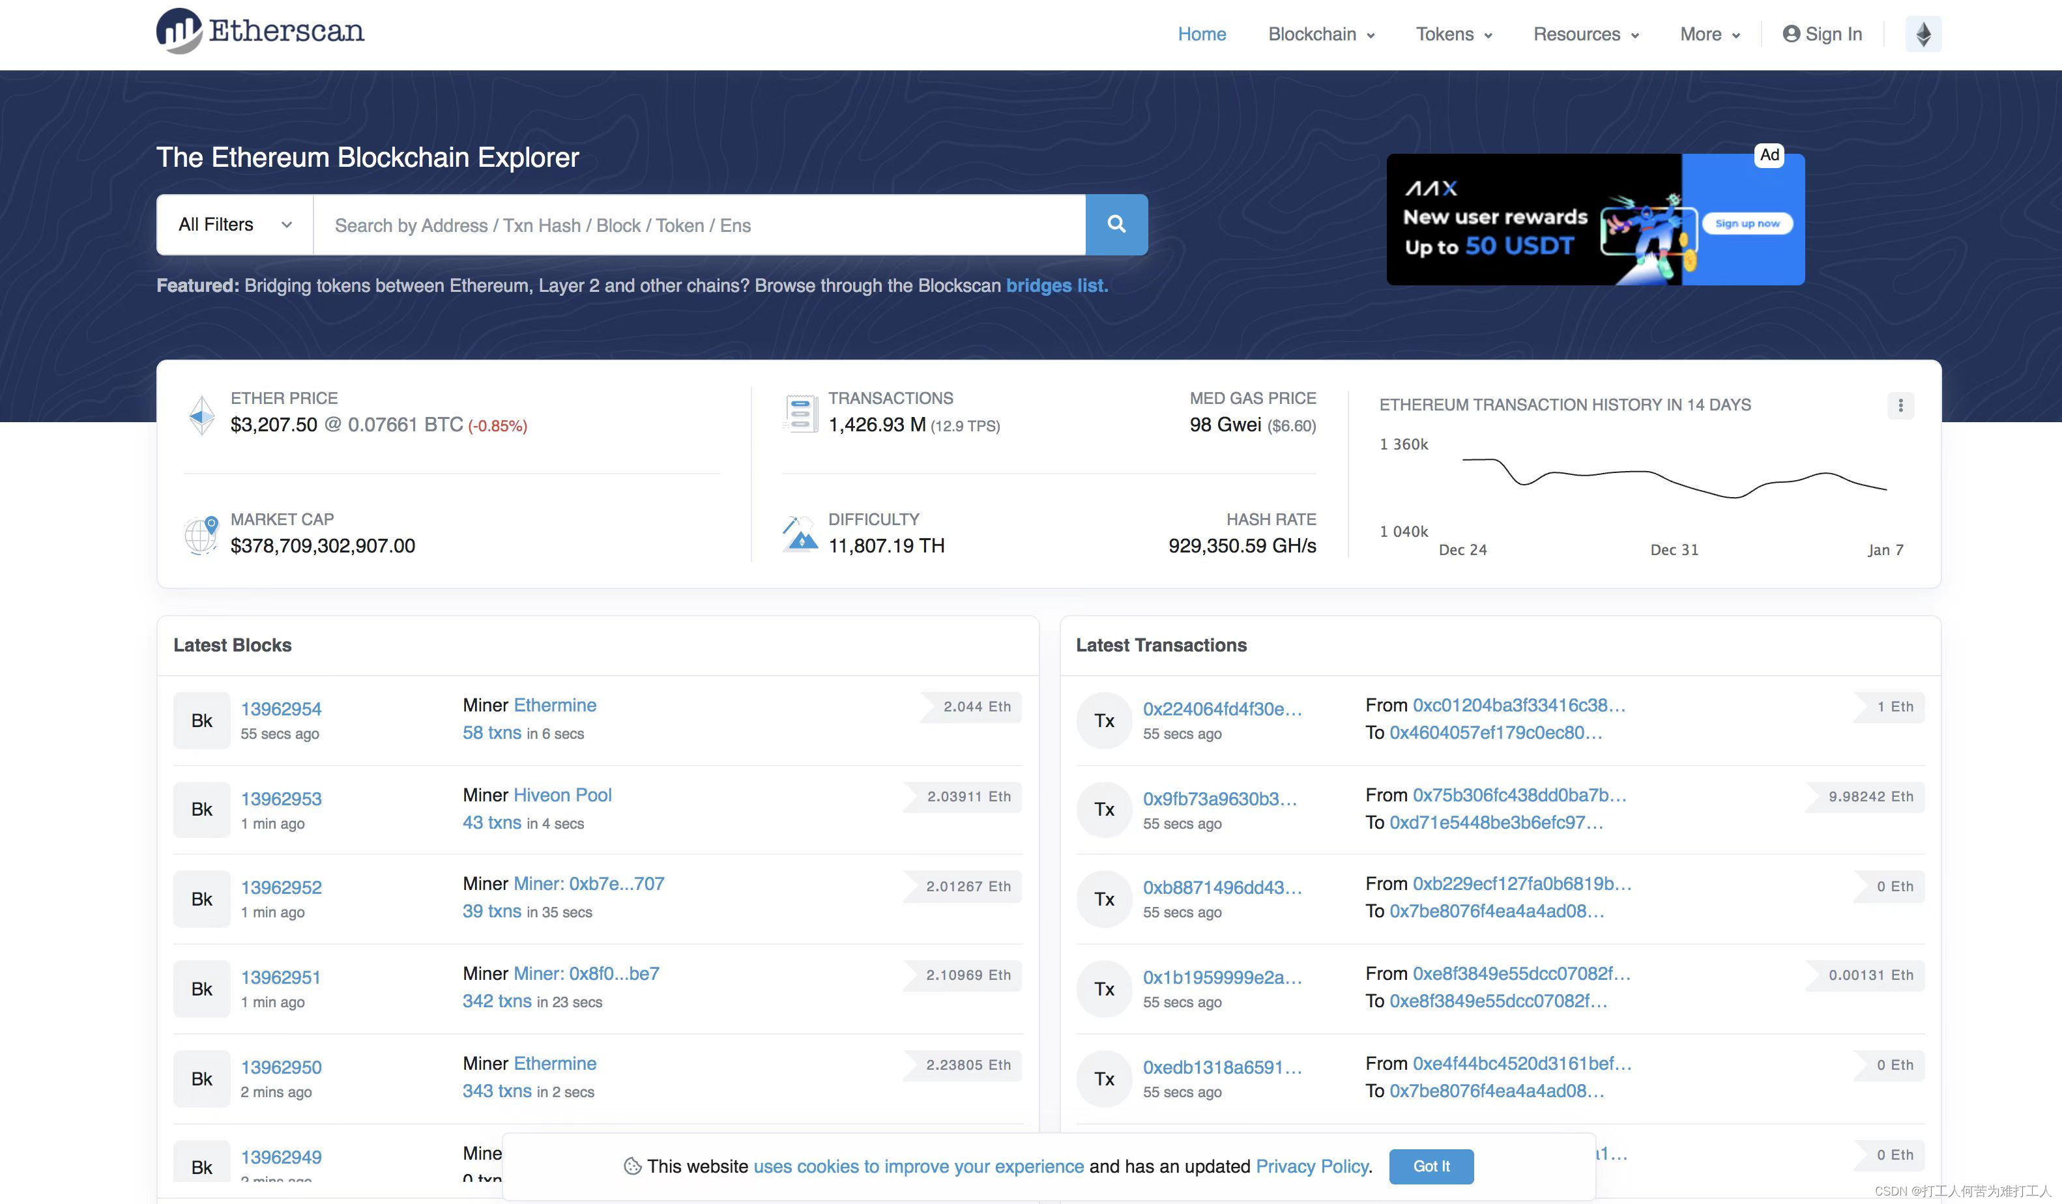The width and height of the screenshot is (2062, 1204).
Task: Click the Ethereum network icon in header
Action: [x=1923, y=35]
